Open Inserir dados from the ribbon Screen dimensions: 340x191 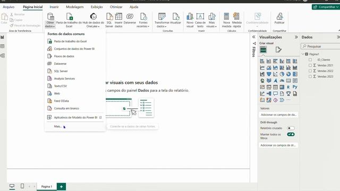(118, 20)
